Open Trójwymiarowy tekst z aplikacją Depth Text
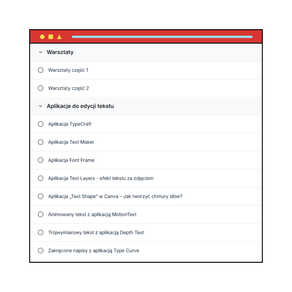 tap(96, 233)
